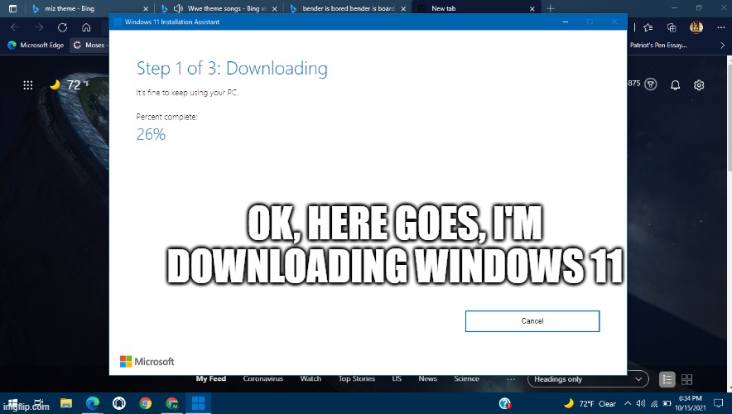Go back in Edge browser

(15, 27)
